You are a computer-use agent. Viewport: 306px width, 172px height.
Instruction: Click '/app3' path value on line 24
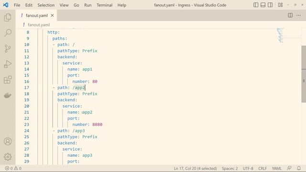(x=78, y=130)
